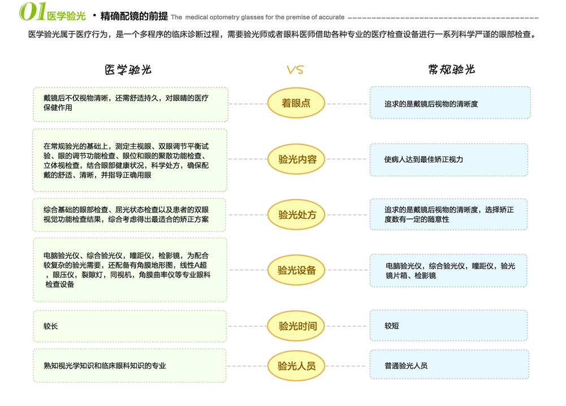This screenshot has width=566, height=406.
Task: Click the green box starting "戴镜后不仅视物清晰"
Action: pos(131,104)
